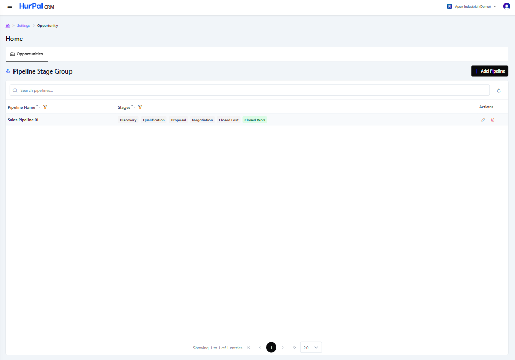Open the Settings breadcrumb link
The height and width of the screenshot is (360, 515).
tap(23, 25)
